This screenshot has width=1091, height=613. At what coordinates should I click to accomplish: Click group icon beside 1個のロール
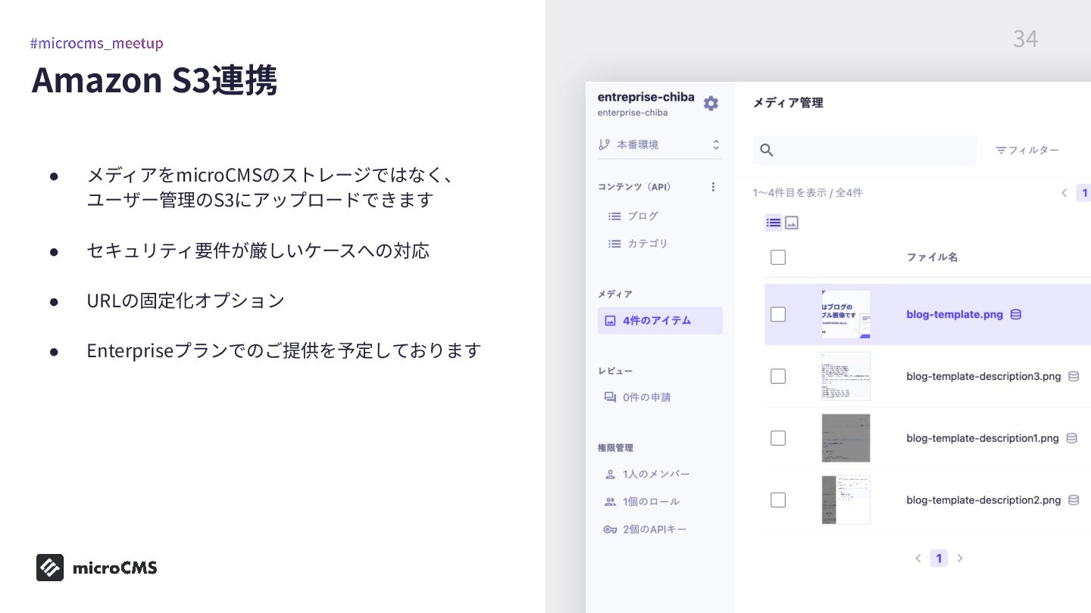[610, 502]
